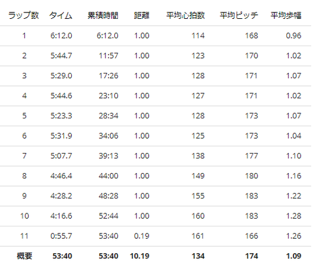Click stride value 1.28
This screenshot has width=313, height=272.
[293, 216]
